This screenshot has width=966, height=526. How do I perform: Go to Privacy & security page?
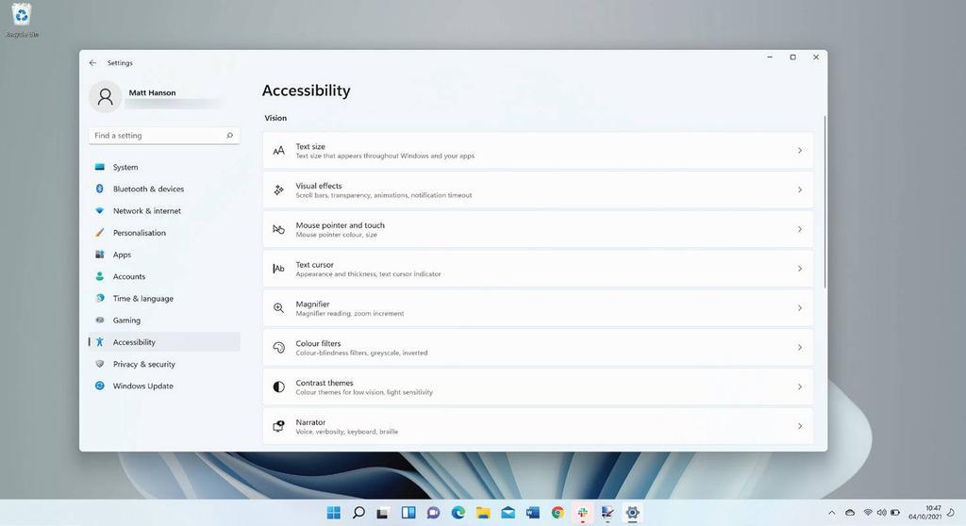[x=164, y=364]
